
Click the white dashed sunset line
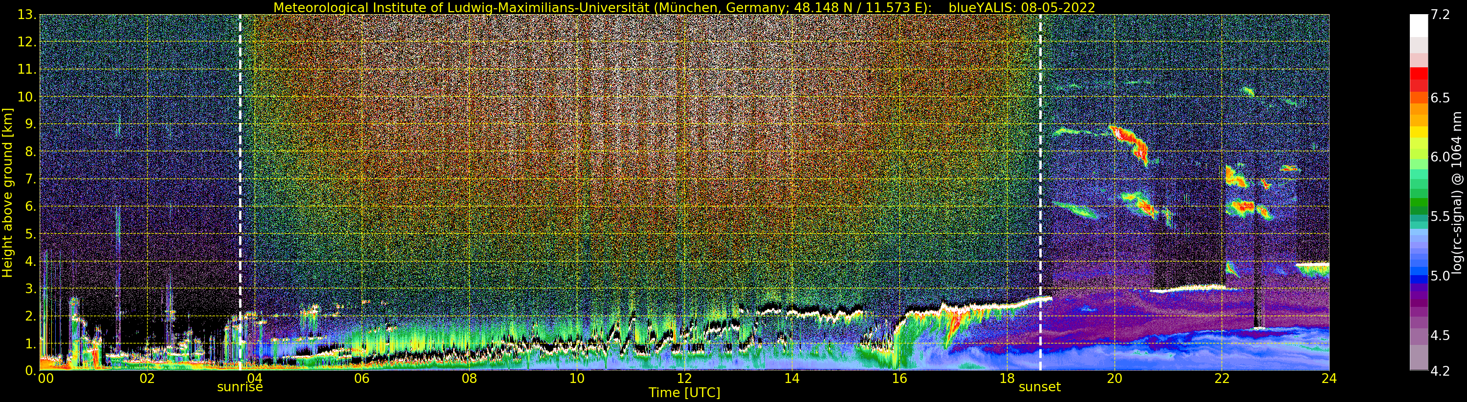tap(1040, 171)
